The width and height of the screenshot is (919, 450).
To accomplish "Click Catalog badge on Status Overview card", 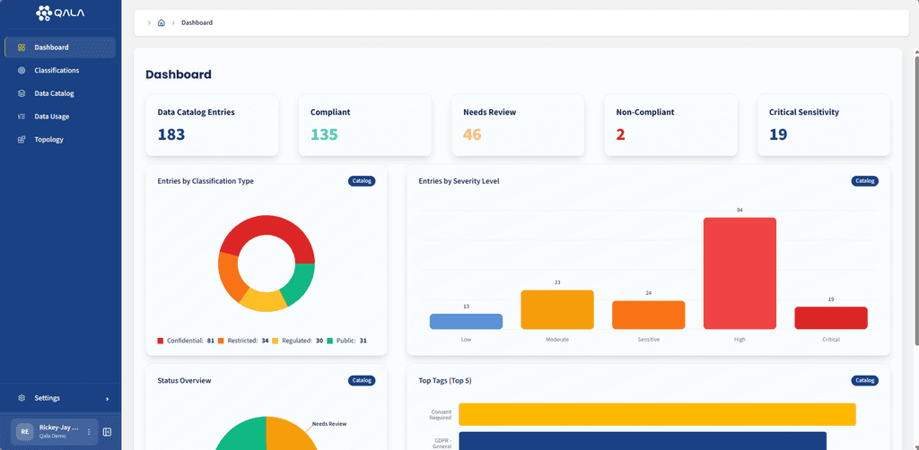I will (362, 381).
